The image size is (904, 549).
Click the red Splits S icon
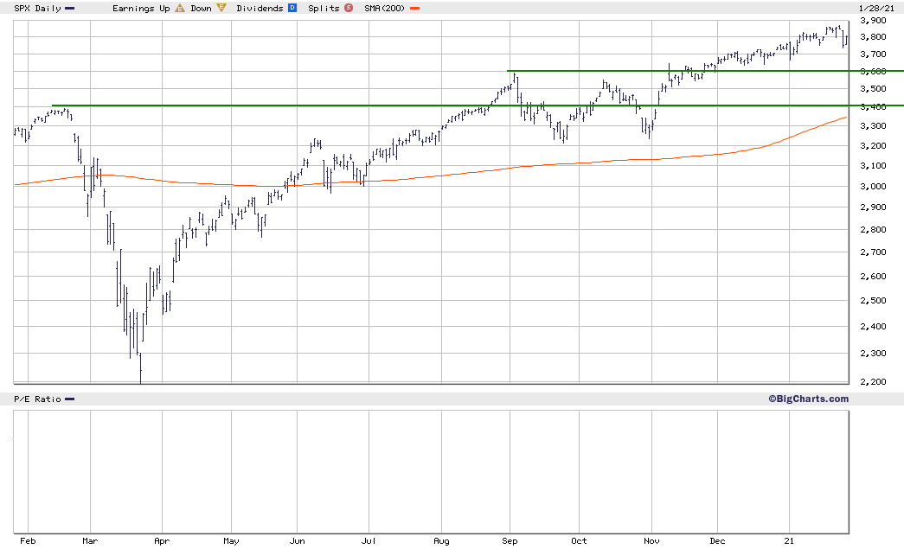tap(349, 8)
